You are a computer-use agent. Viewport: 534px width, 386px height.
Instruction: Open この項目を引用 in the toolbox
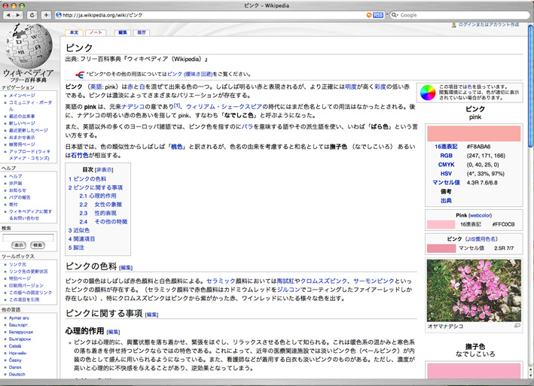24,299
